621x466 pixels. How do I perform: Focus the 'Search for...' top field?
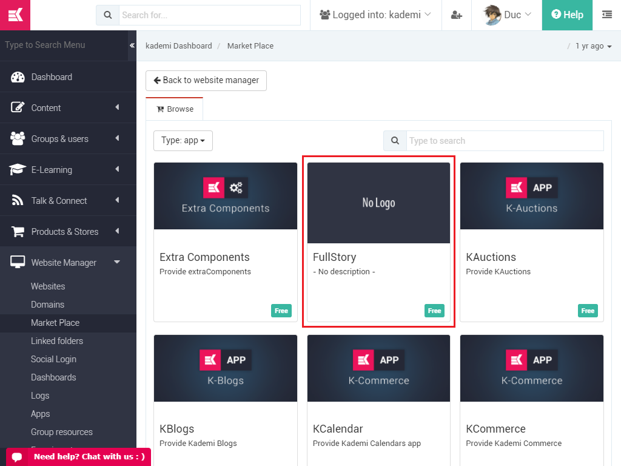(209, 15)
